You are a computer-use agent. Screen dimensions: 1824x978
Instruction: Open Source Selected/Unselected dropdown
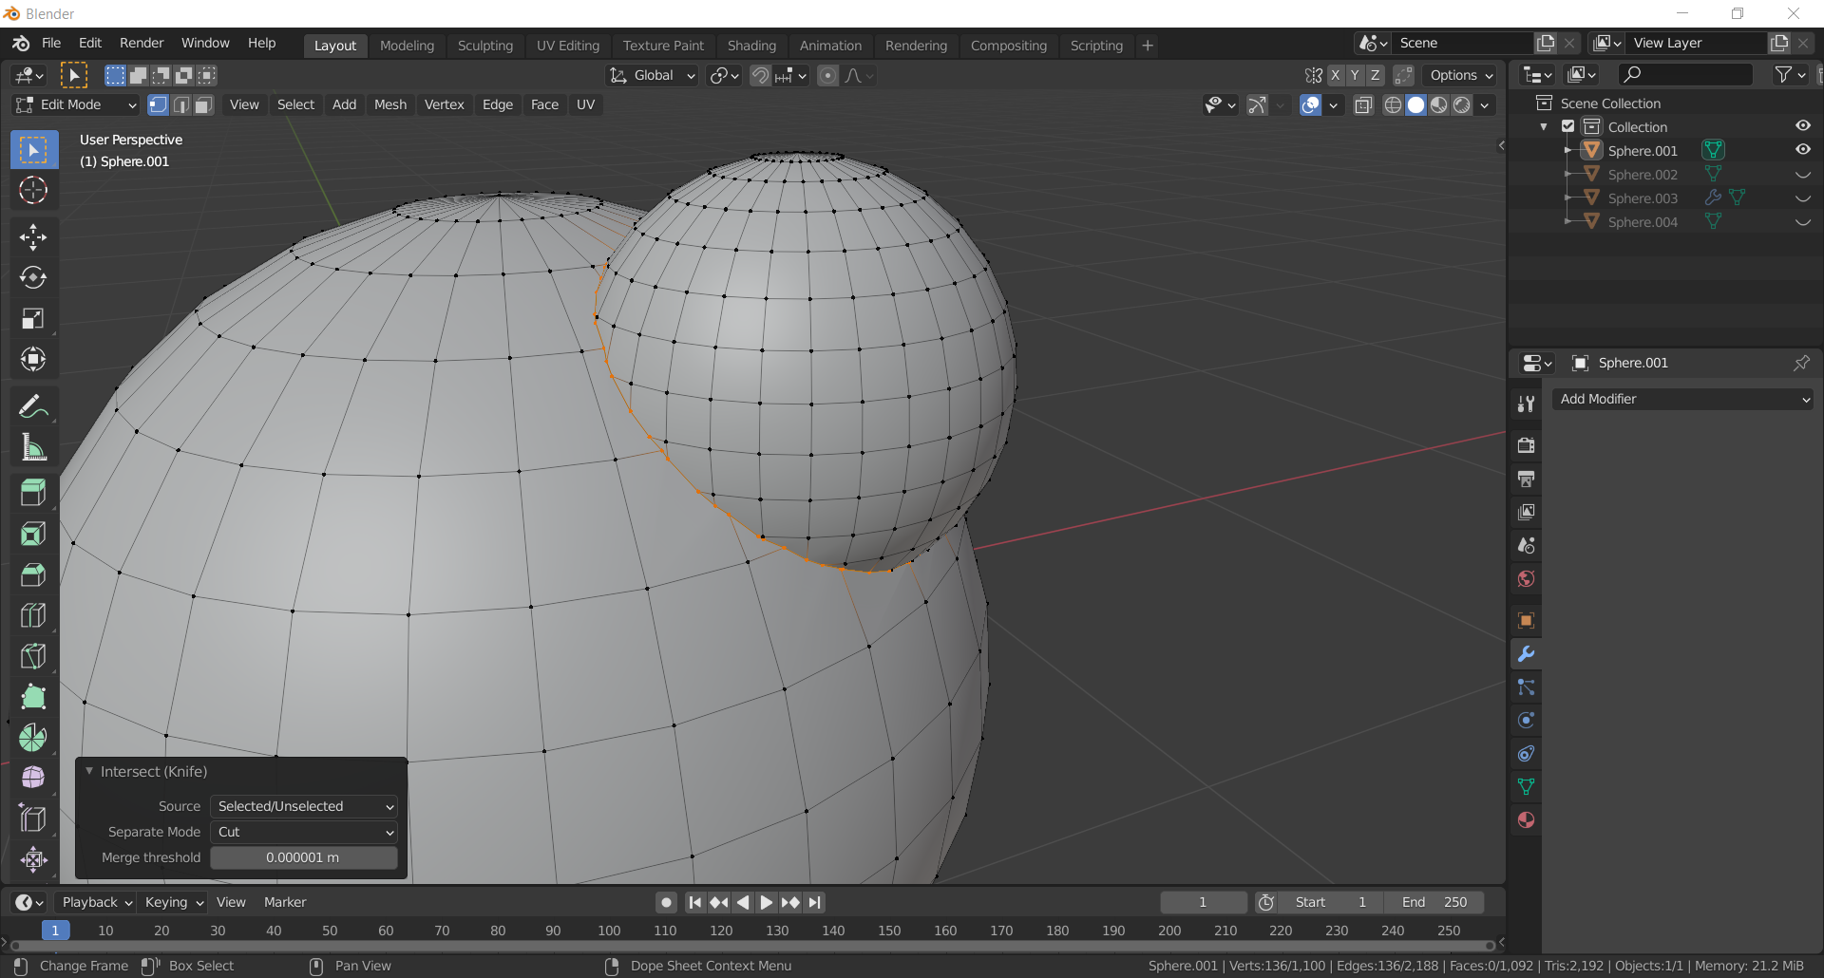304,806
